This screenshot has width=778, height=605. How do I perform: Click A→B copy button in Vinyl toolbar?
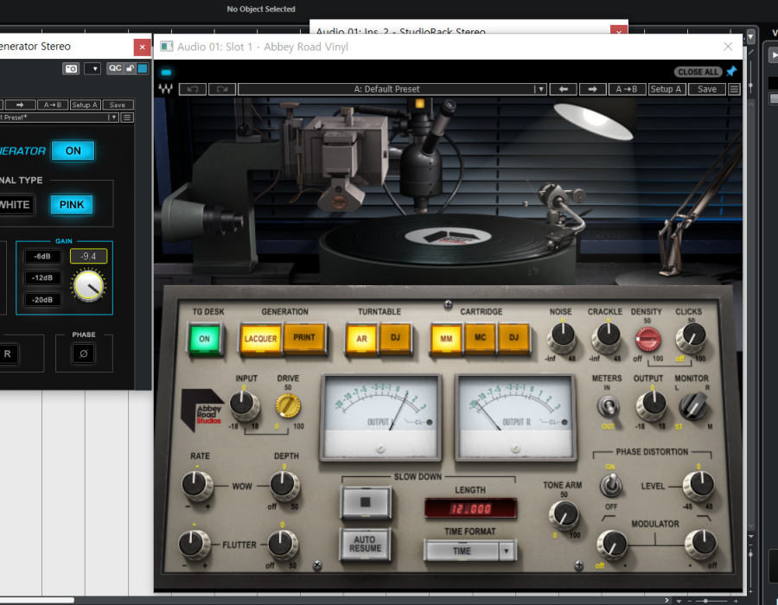626,89
